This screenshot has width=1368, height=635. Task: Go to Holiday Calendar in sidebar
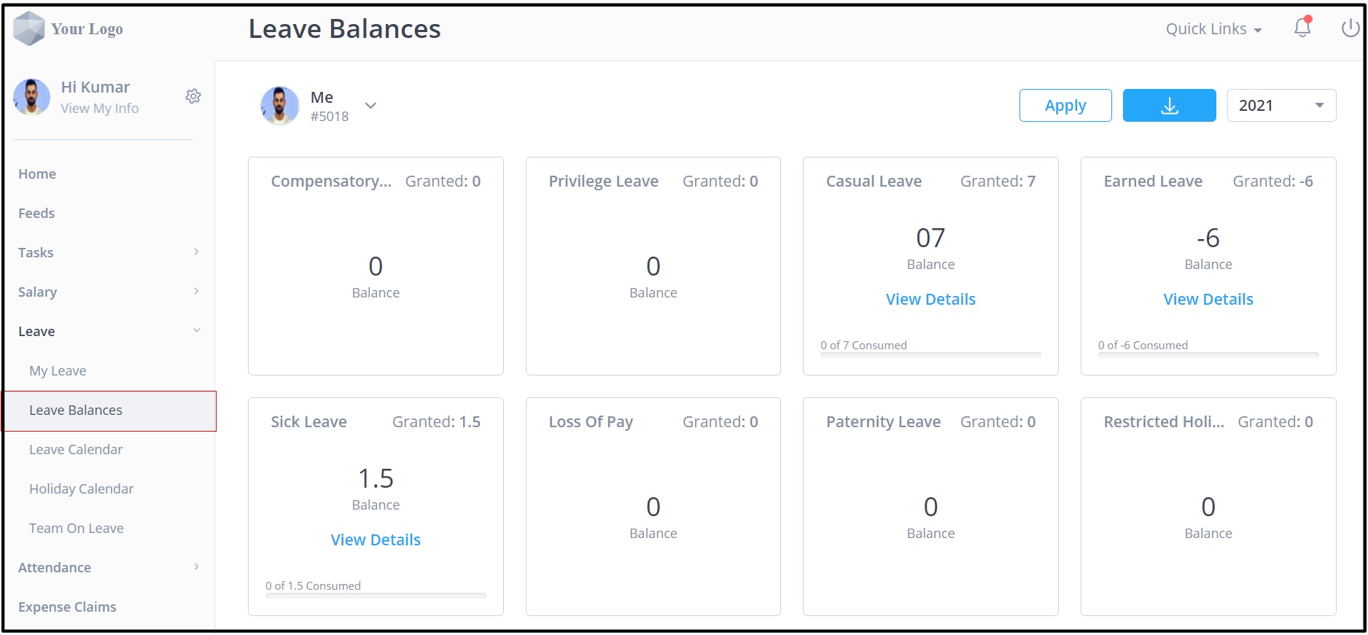point(81,488)
